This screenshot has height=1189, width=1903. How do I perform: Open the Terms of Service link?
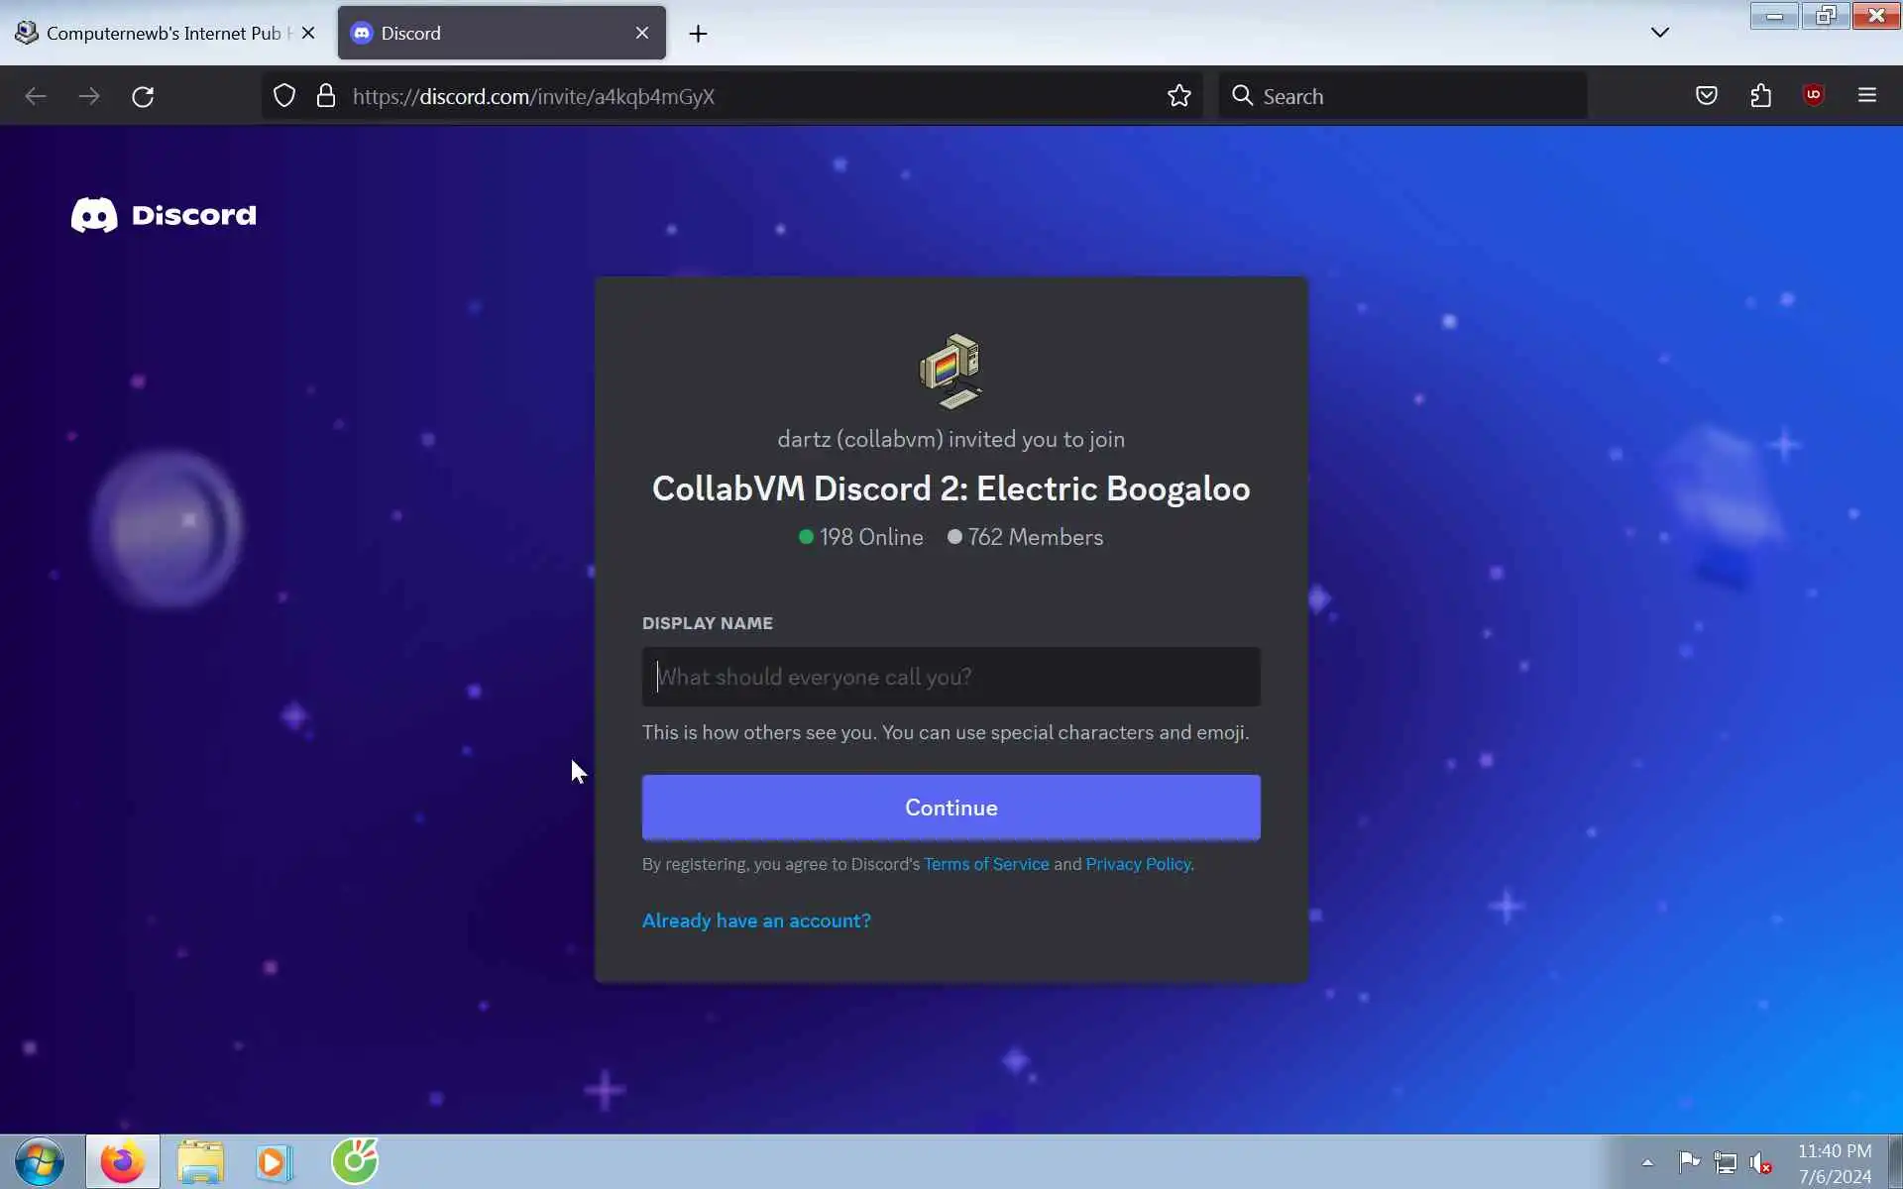985,864
